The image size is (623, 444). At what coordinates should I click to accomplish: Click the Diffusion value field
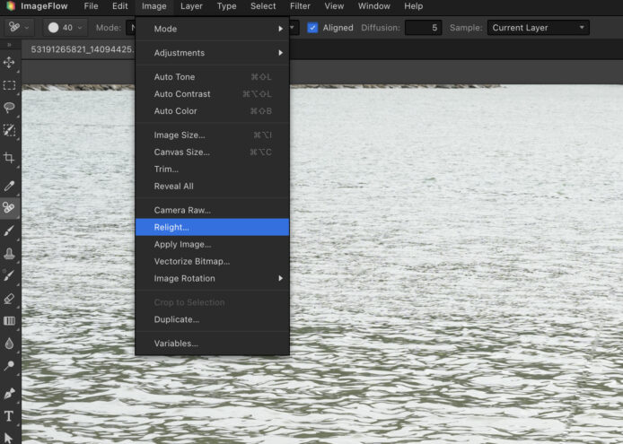(423, 28)
